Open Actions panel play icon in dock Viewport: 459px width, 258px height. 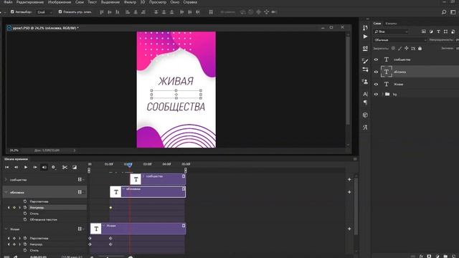tap(365, 37)
